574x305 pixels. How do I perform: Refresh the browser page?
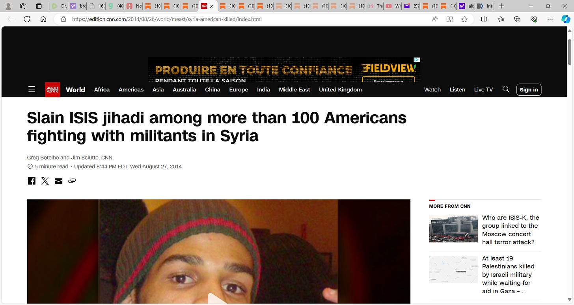coord(27,19)
